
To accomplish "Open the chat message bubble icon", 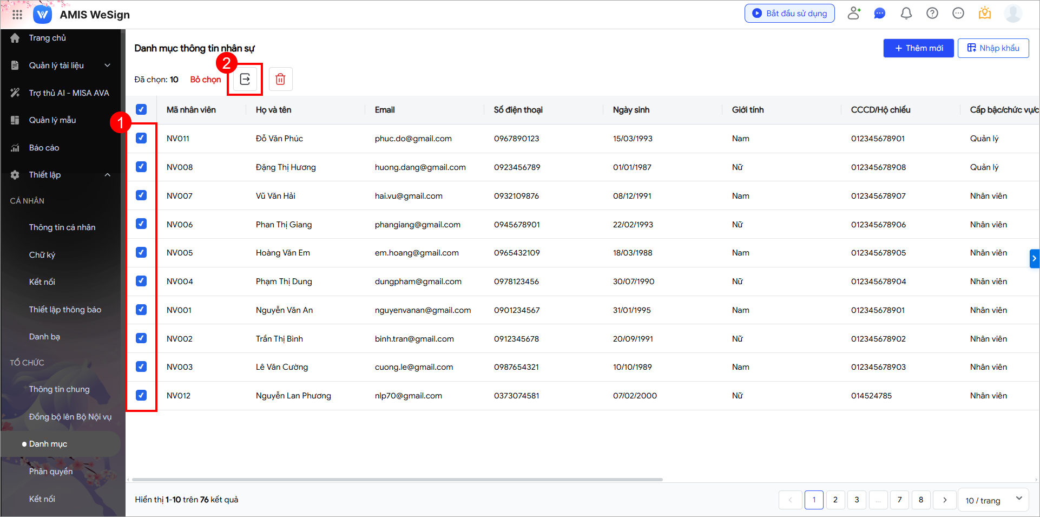I will tap(880, 14).
